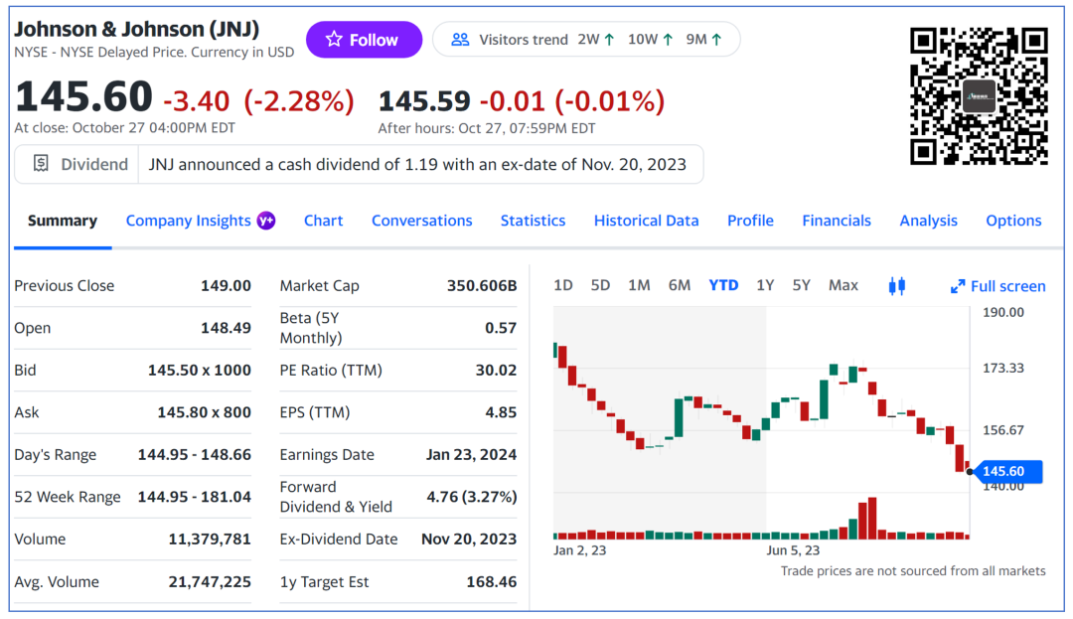Set chart range to 1Y

point(765,285)
